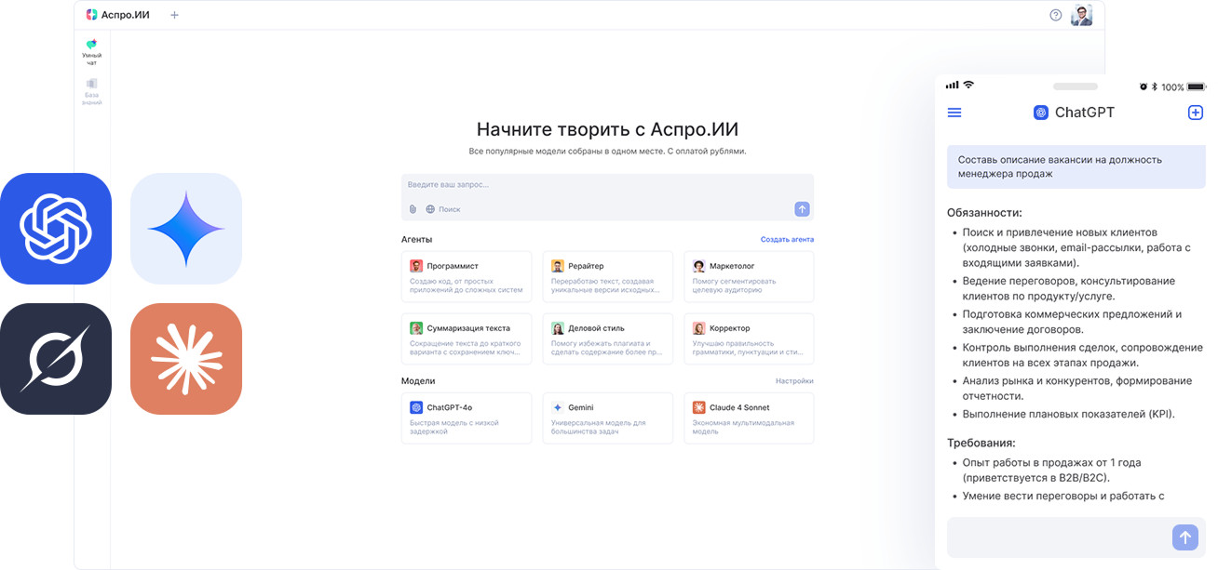This screenshot has height=570, width=1218.
Task: Open База знаний in sidebar
Action: coord(91,92)
